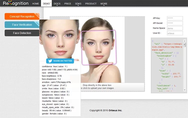Click the JSON "height" : 200.77 line
188x118 pixels.
tap(171, 77)
